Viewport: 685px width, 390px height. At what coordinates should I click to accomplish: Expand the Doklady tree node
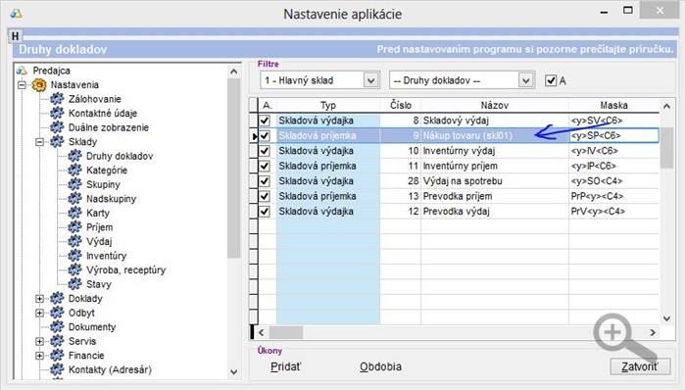click(x=40, y=298)
